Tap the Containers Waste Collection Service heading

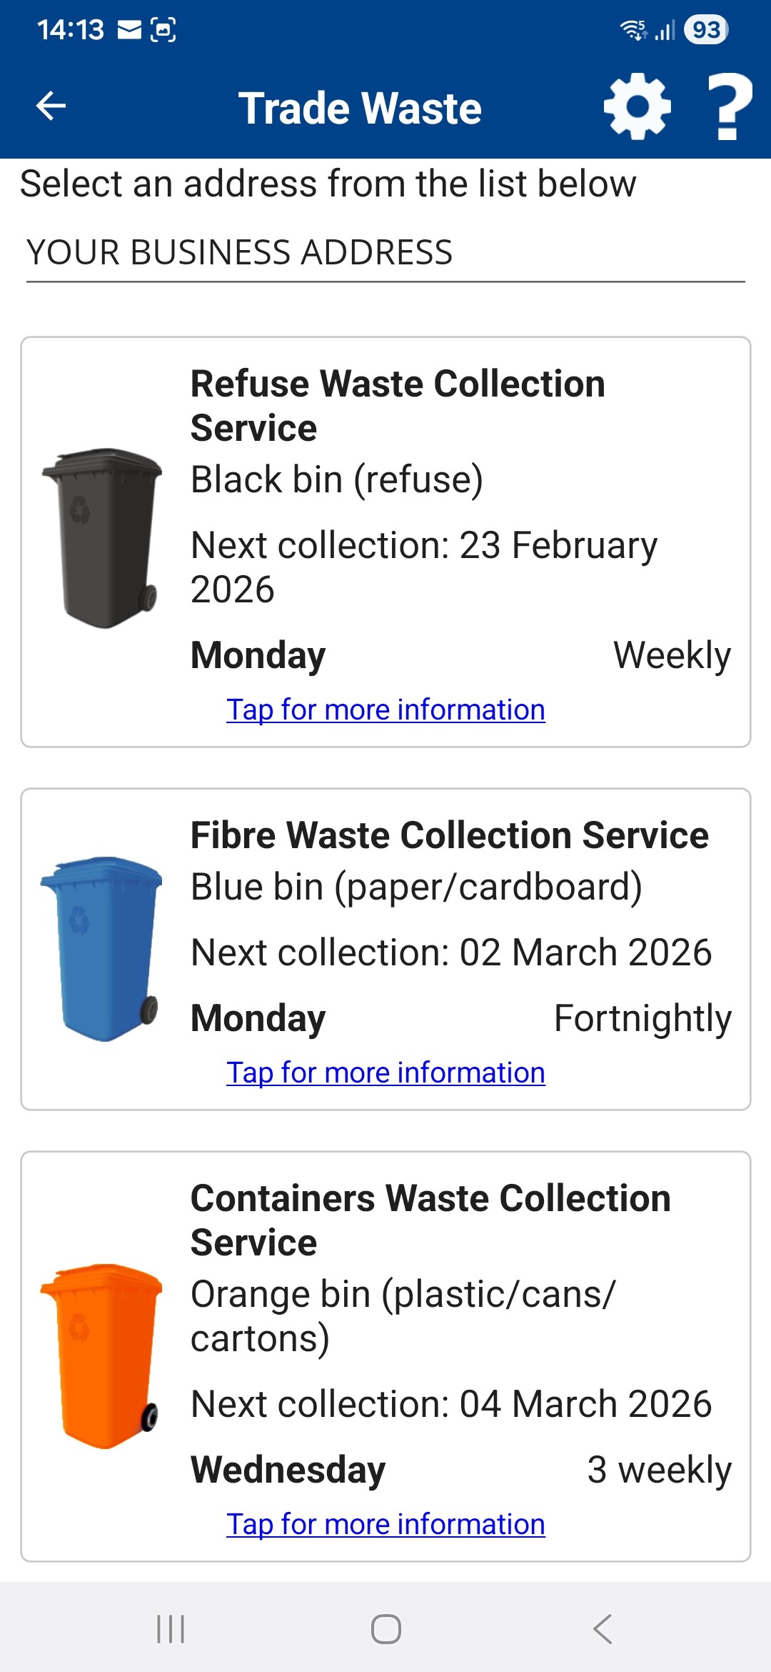coord(430,1220)
